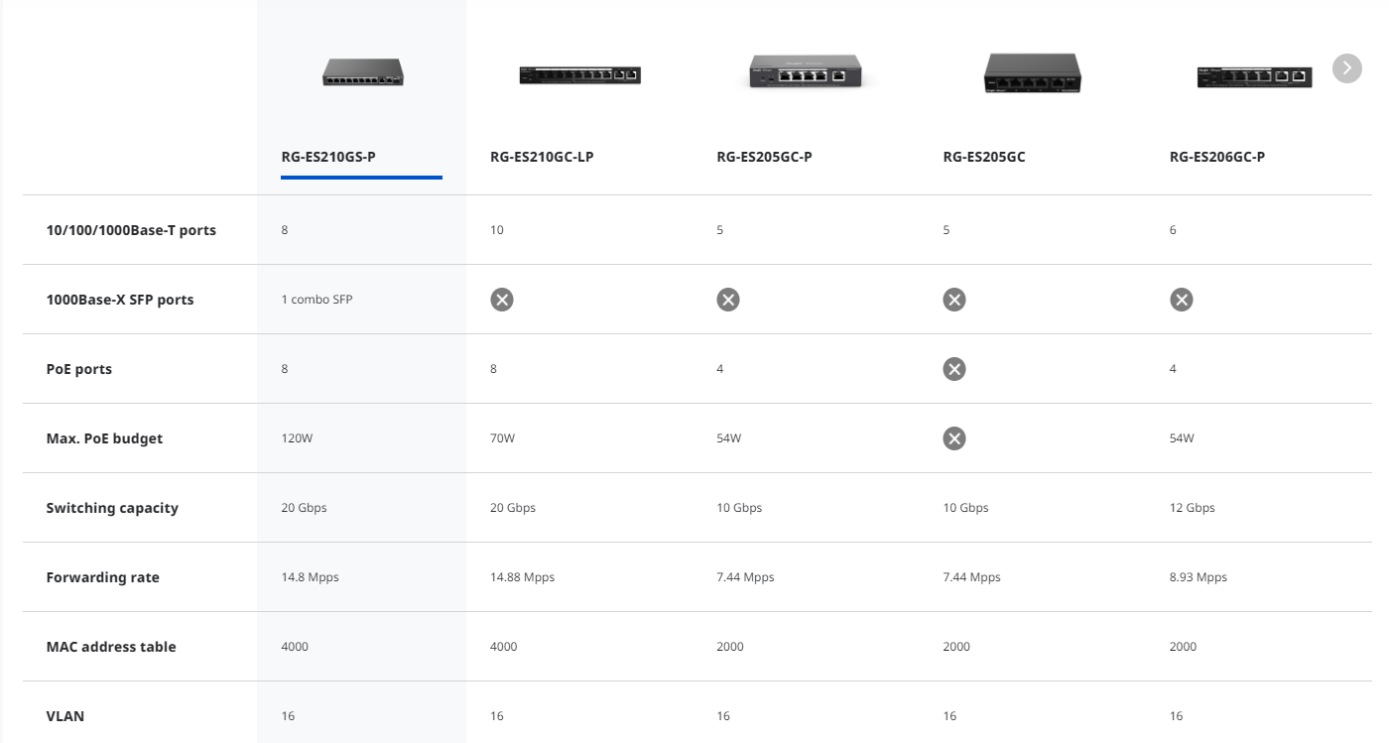This screenshot has width=1389, height=743.
Task: Click the Switching capacity row label
Action: [x=112, y=508]
